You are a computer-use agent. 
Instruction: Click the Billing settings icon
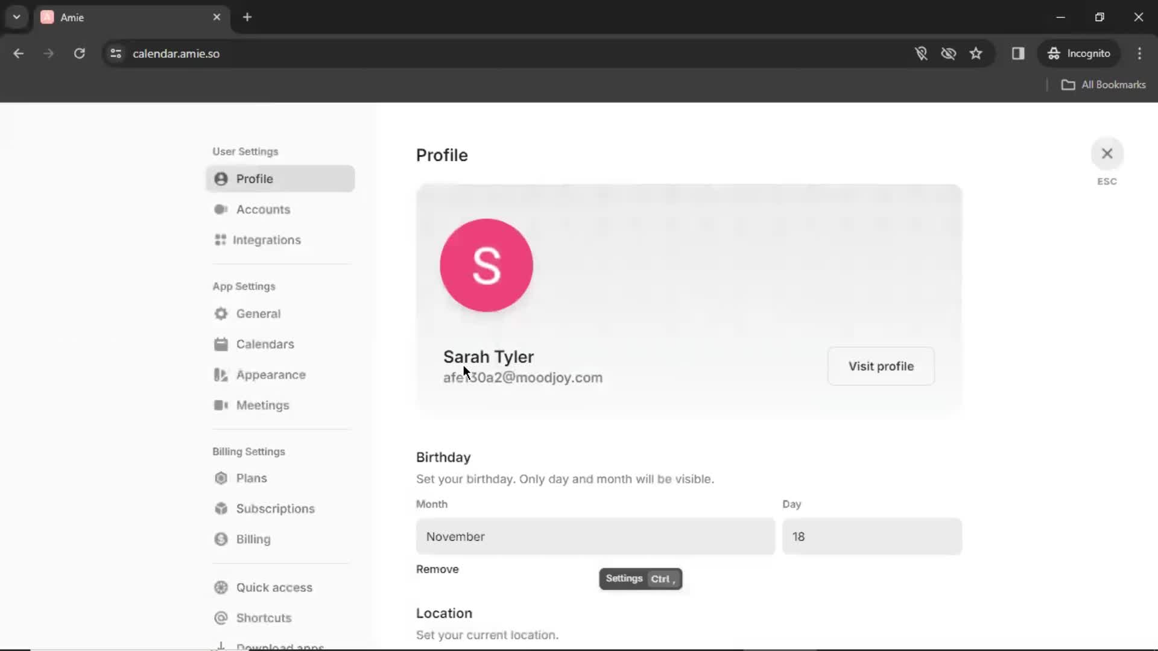click(x=221, y=539)
